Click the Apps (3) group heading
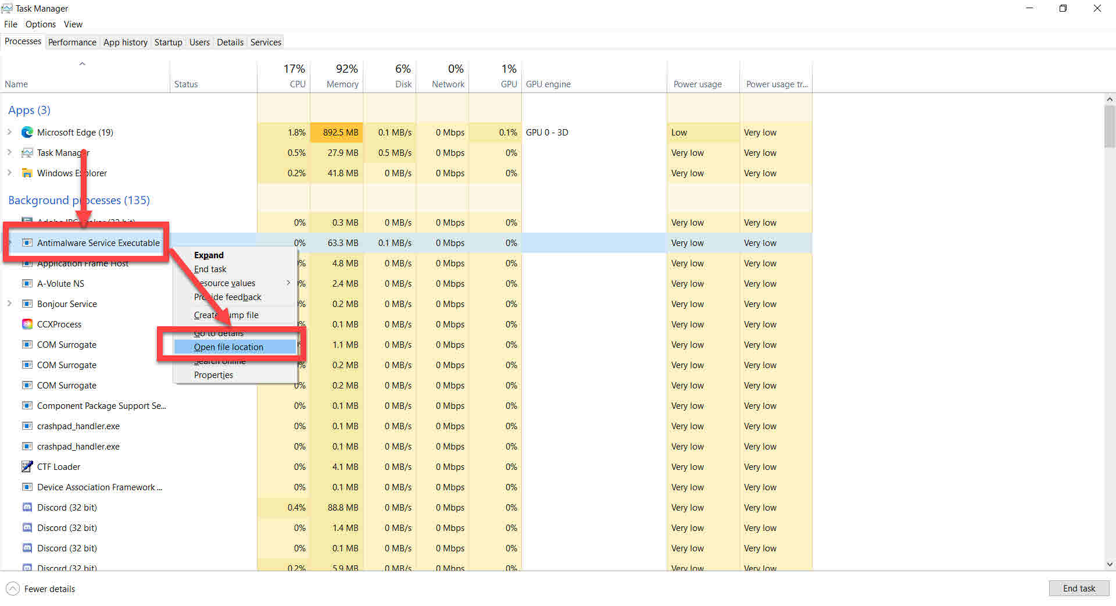Image resolution: width=1116 pixels, height=606 pixels. click(x=29, y=110)
